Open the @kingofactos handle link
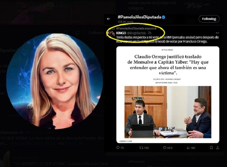227x167 pixels. [x=136, y=33]
